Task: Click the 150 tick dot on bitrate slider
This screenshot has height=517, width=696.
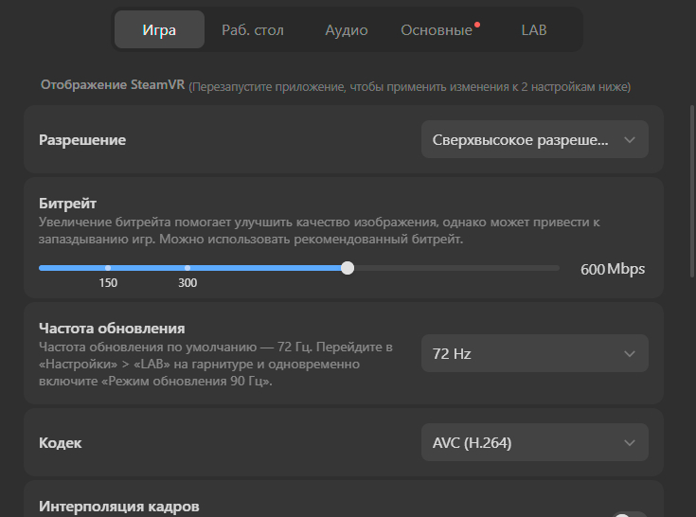Action: tap(108, 268)
